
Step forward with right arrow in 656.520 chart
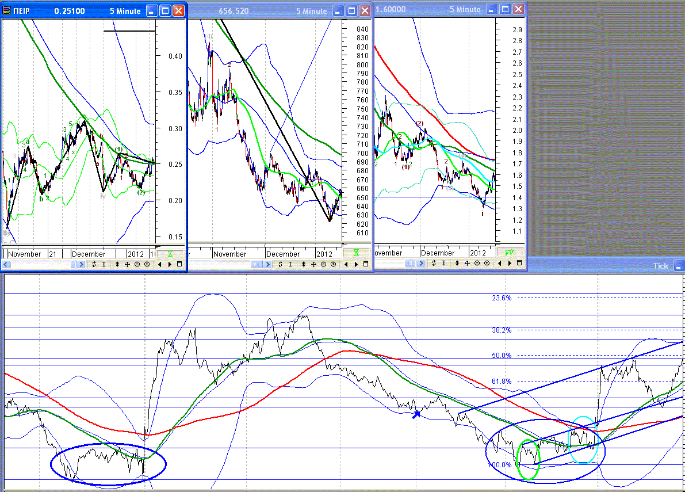click(x=356, y=264)
